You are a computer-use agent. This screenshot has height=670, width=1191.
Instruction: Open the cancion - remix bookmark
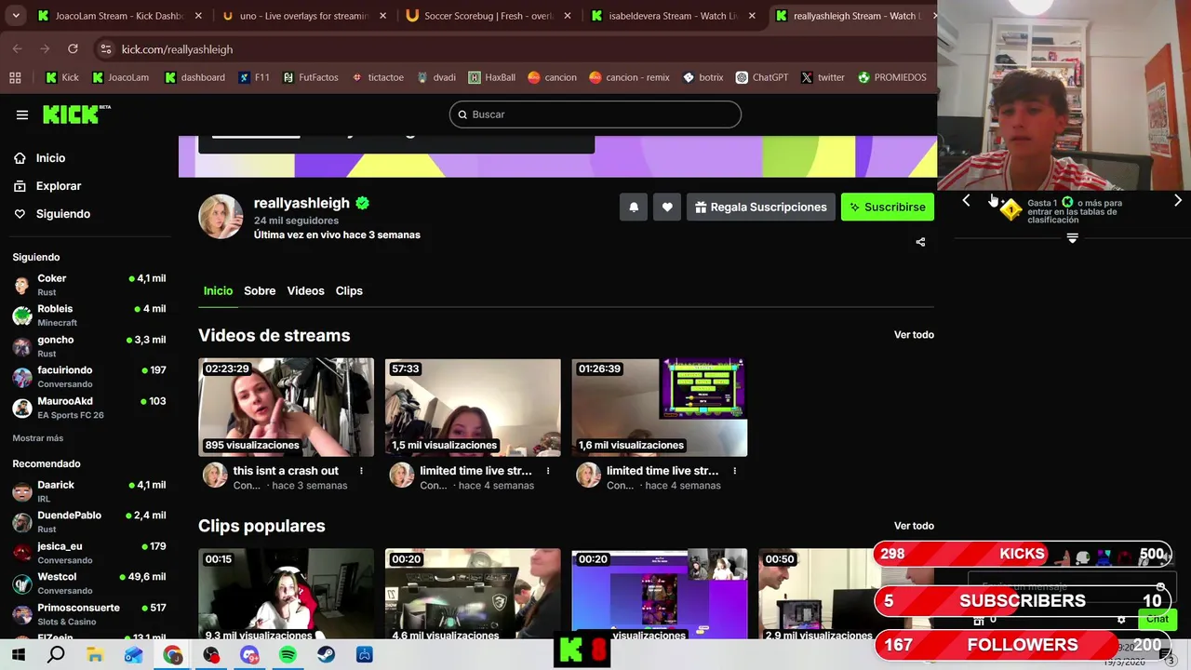pos(628,77)
